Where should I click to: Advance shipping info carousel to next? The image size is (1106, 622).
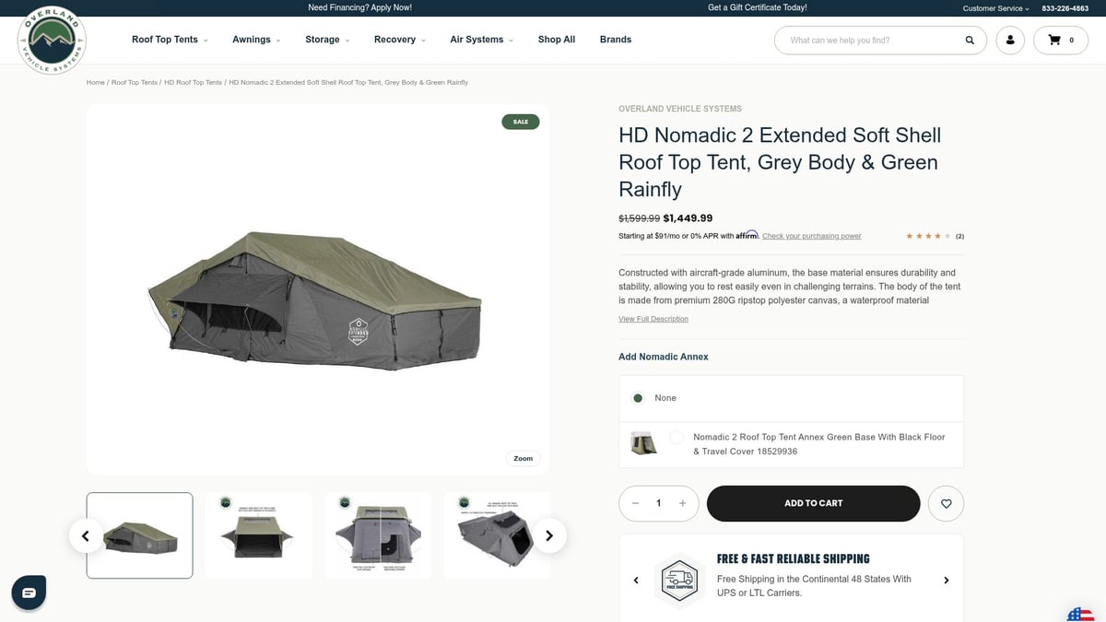tap(946, 581)
